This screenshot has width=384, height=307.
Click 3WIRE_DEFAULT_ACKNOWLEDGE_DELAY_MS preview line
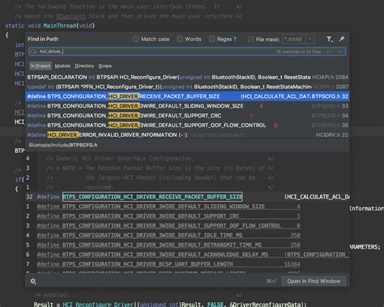pos(193,254)
